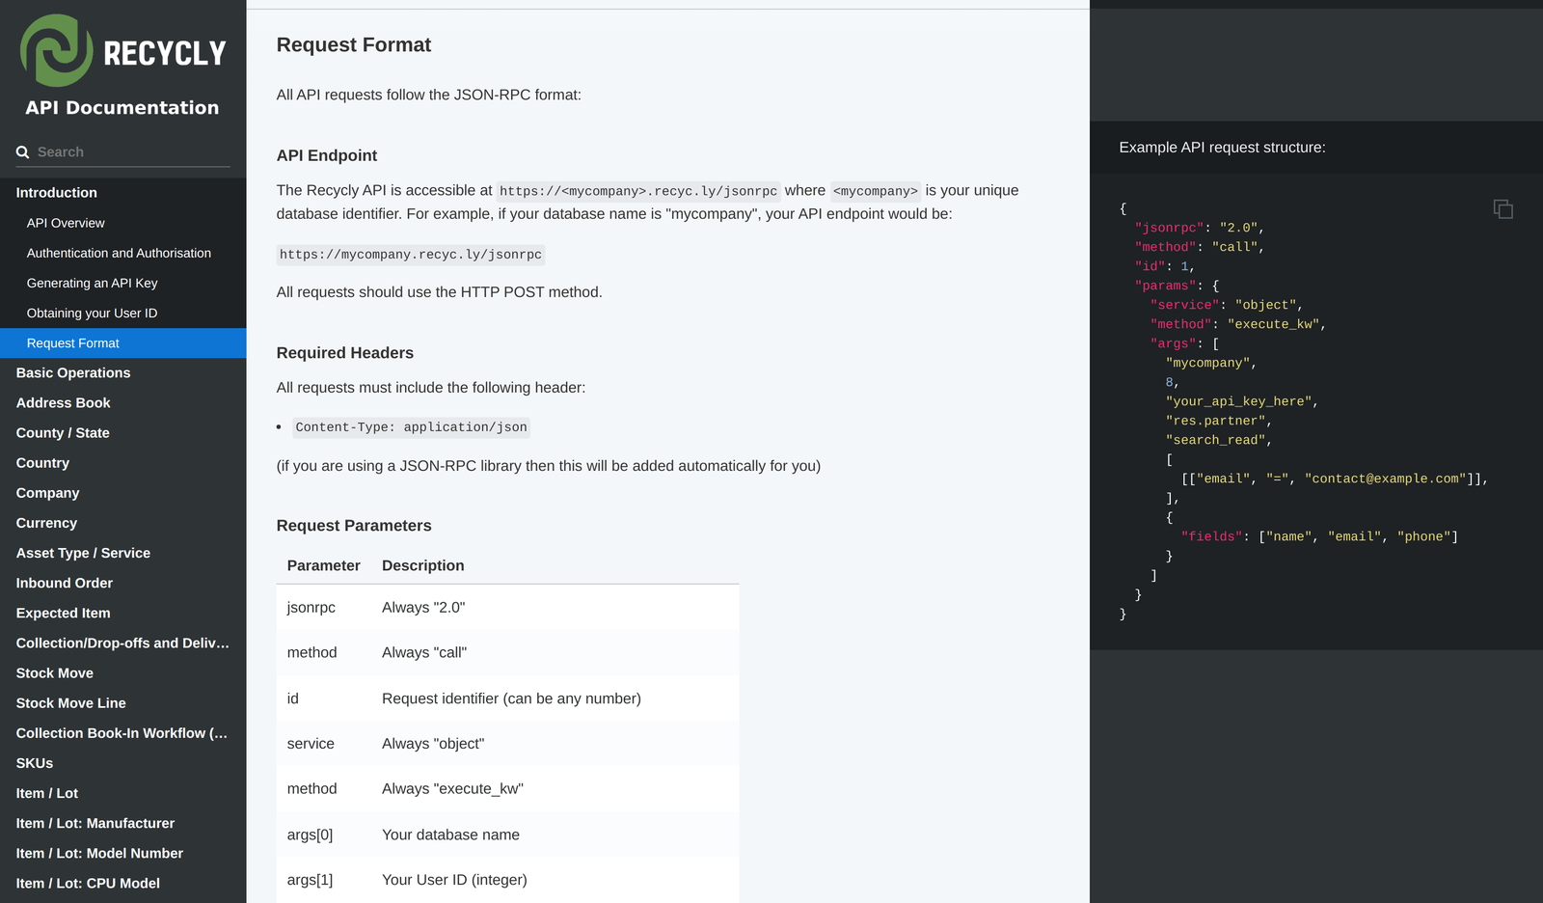Click the Request Parameters heading
Viewport: 1543px width, 903px height.
click(354, 526)
